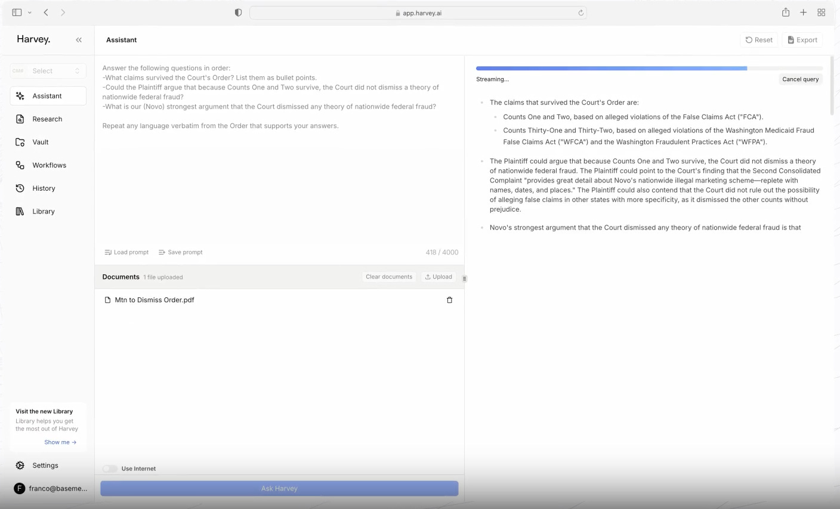Click the privacy shield icon

[x=238, y=13]
